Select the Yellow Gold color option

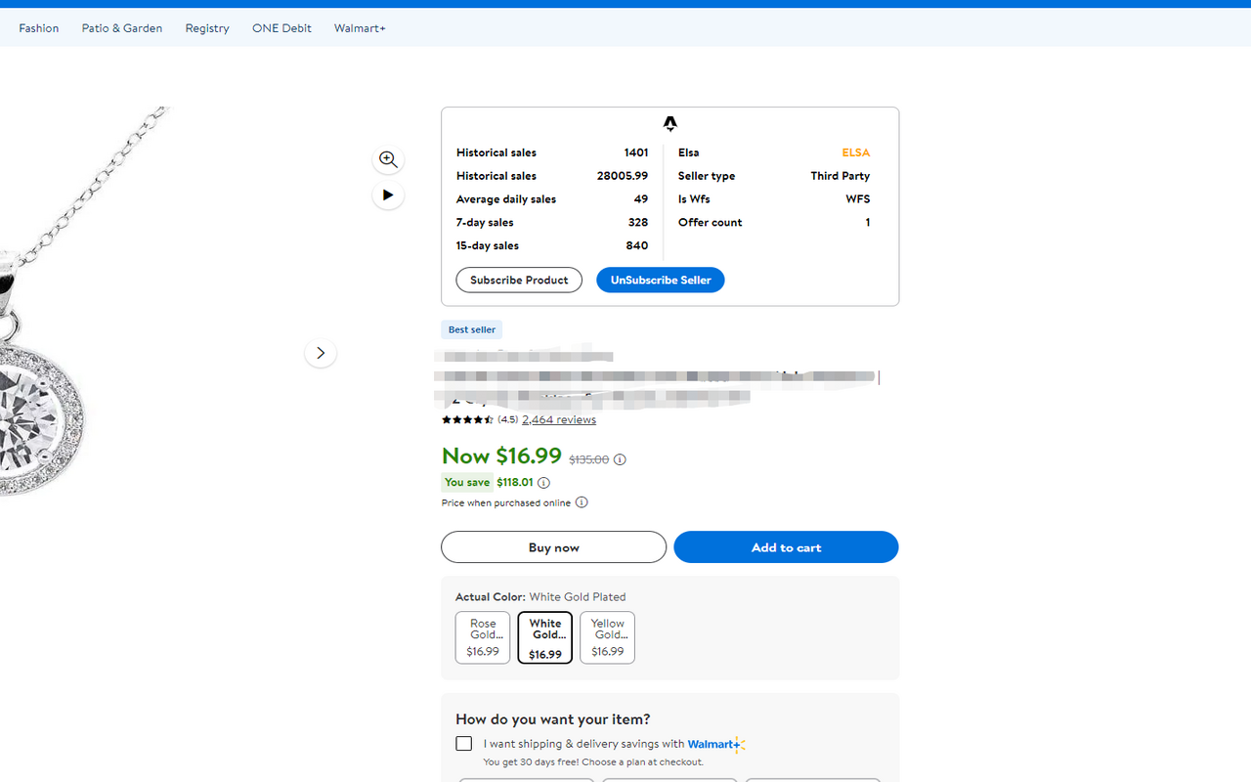pyautogui.click(x=607, y=637)
